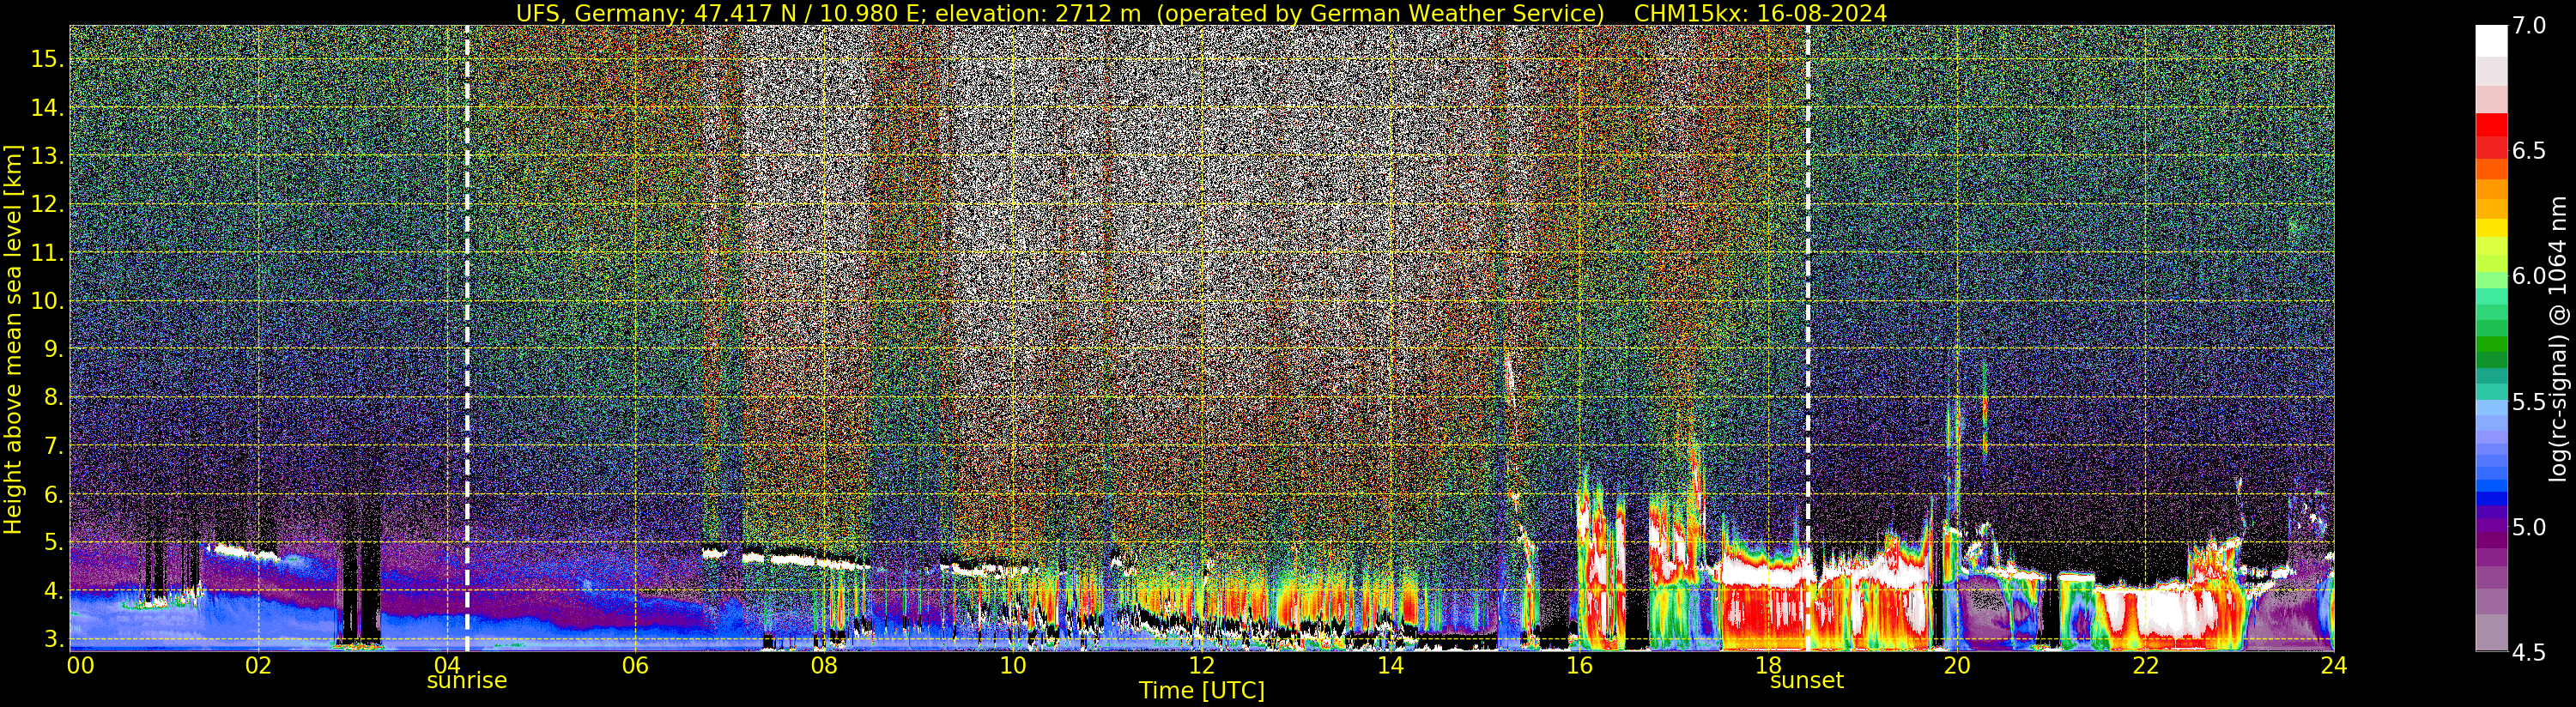Click the '14' time tick label
2576x707 pixels.
(1390, 665)
